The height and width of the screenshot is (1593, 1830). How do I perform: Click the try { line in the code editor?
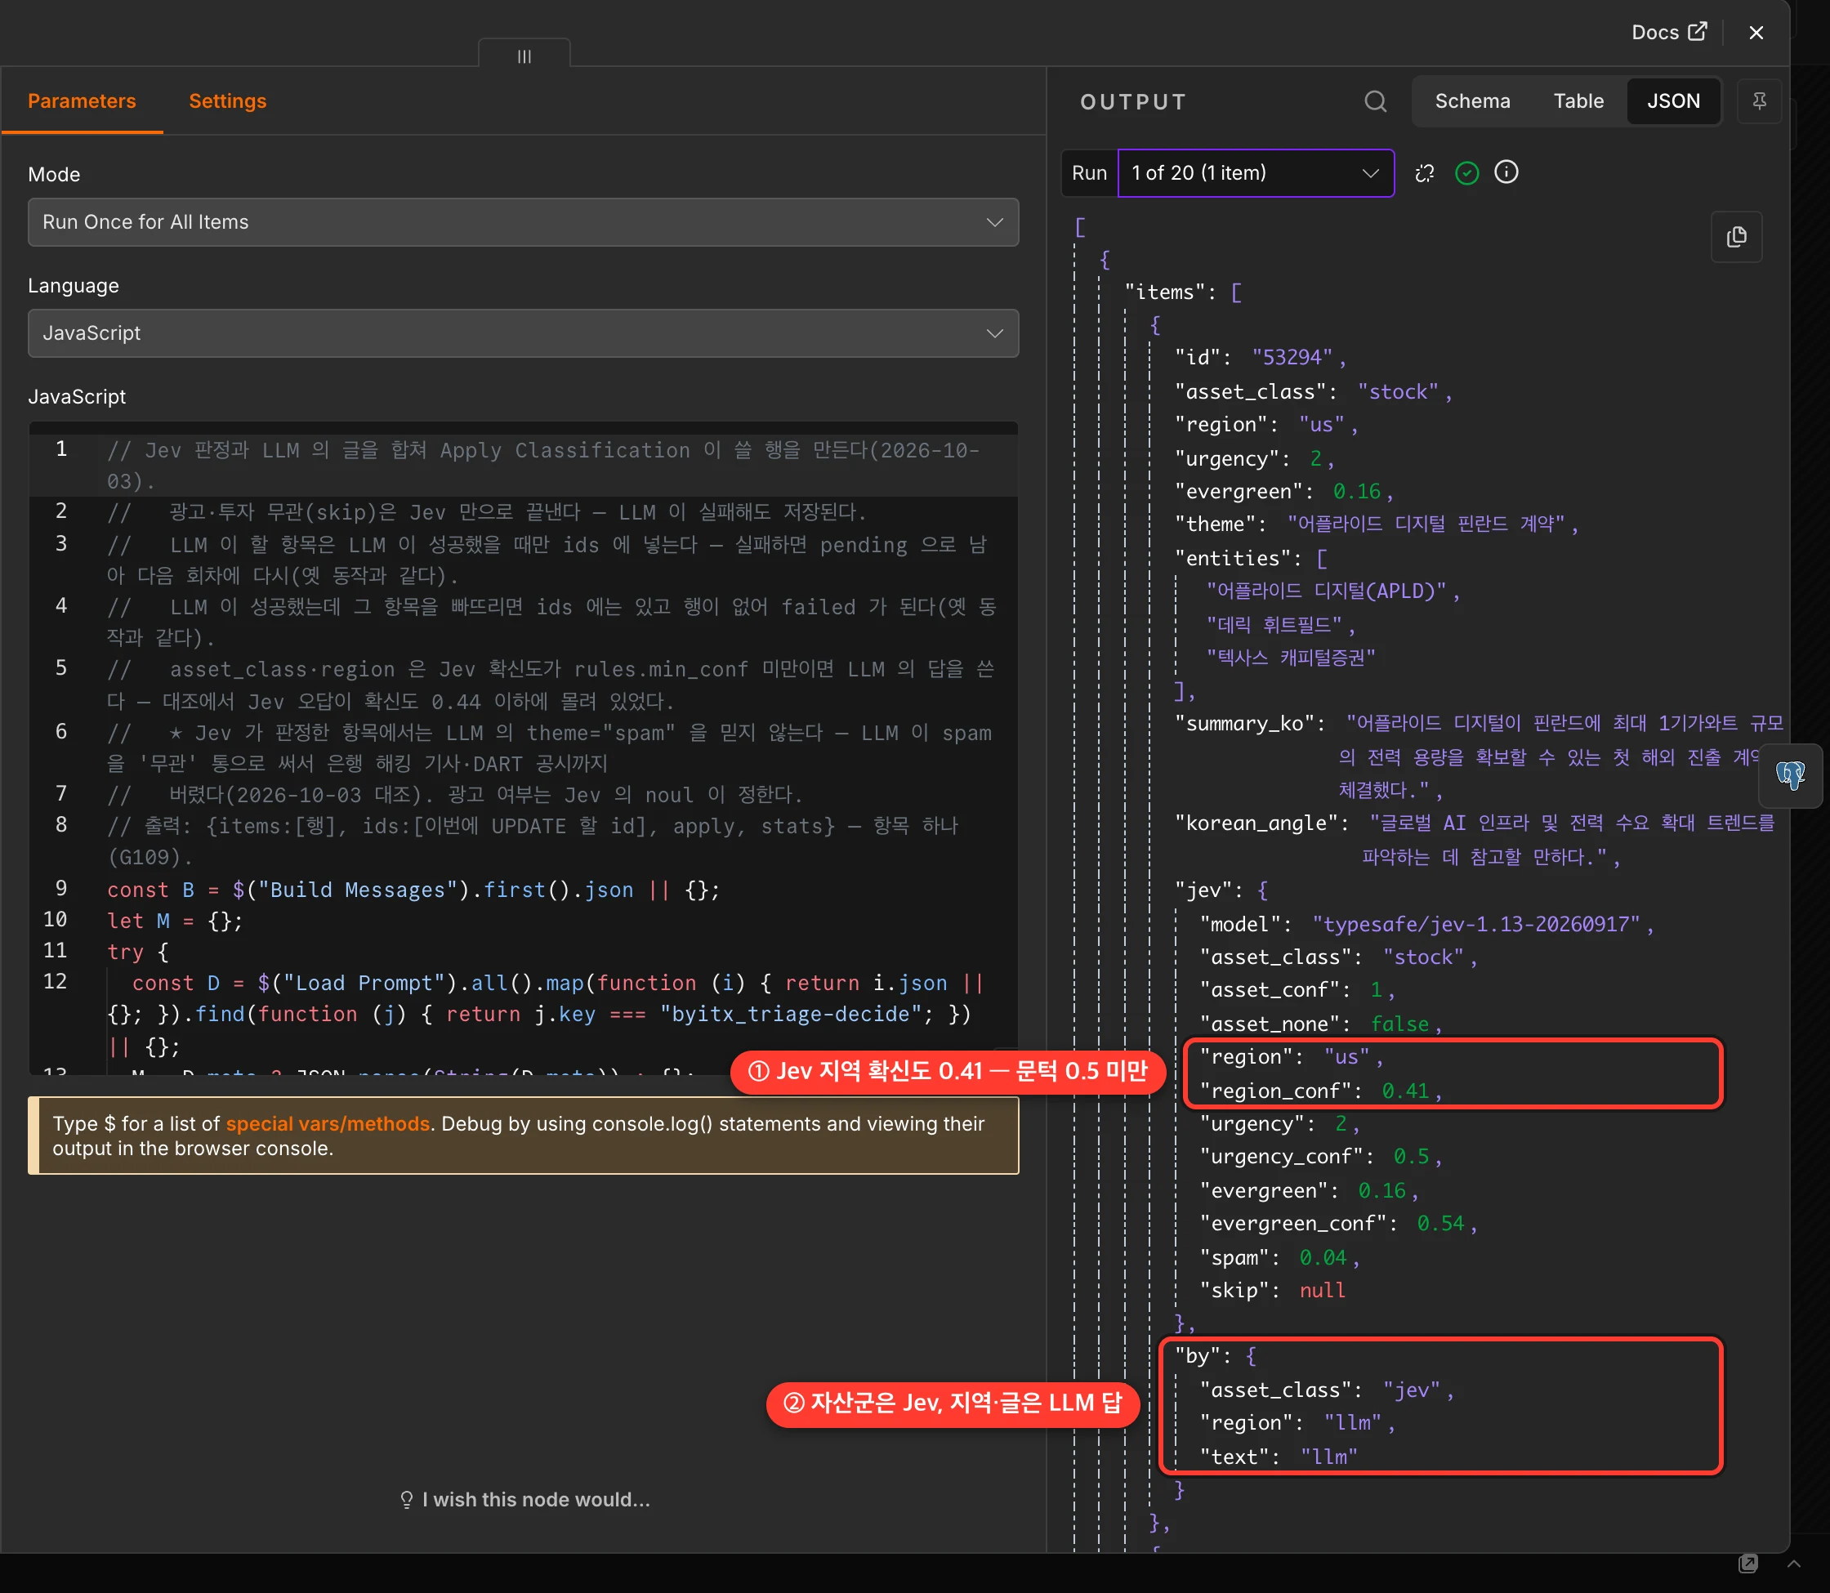[x=137, y=952]
